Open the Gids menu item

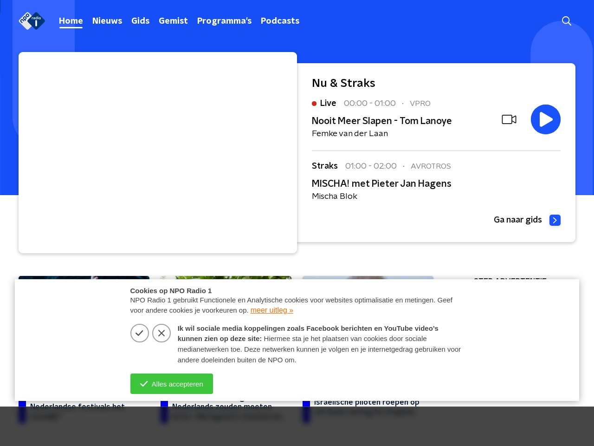click(141, 21)
